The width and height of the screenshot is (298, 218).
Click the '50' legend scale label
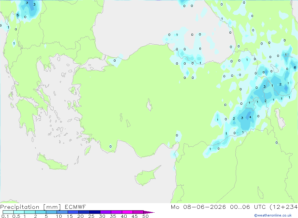tap(145, 216)
